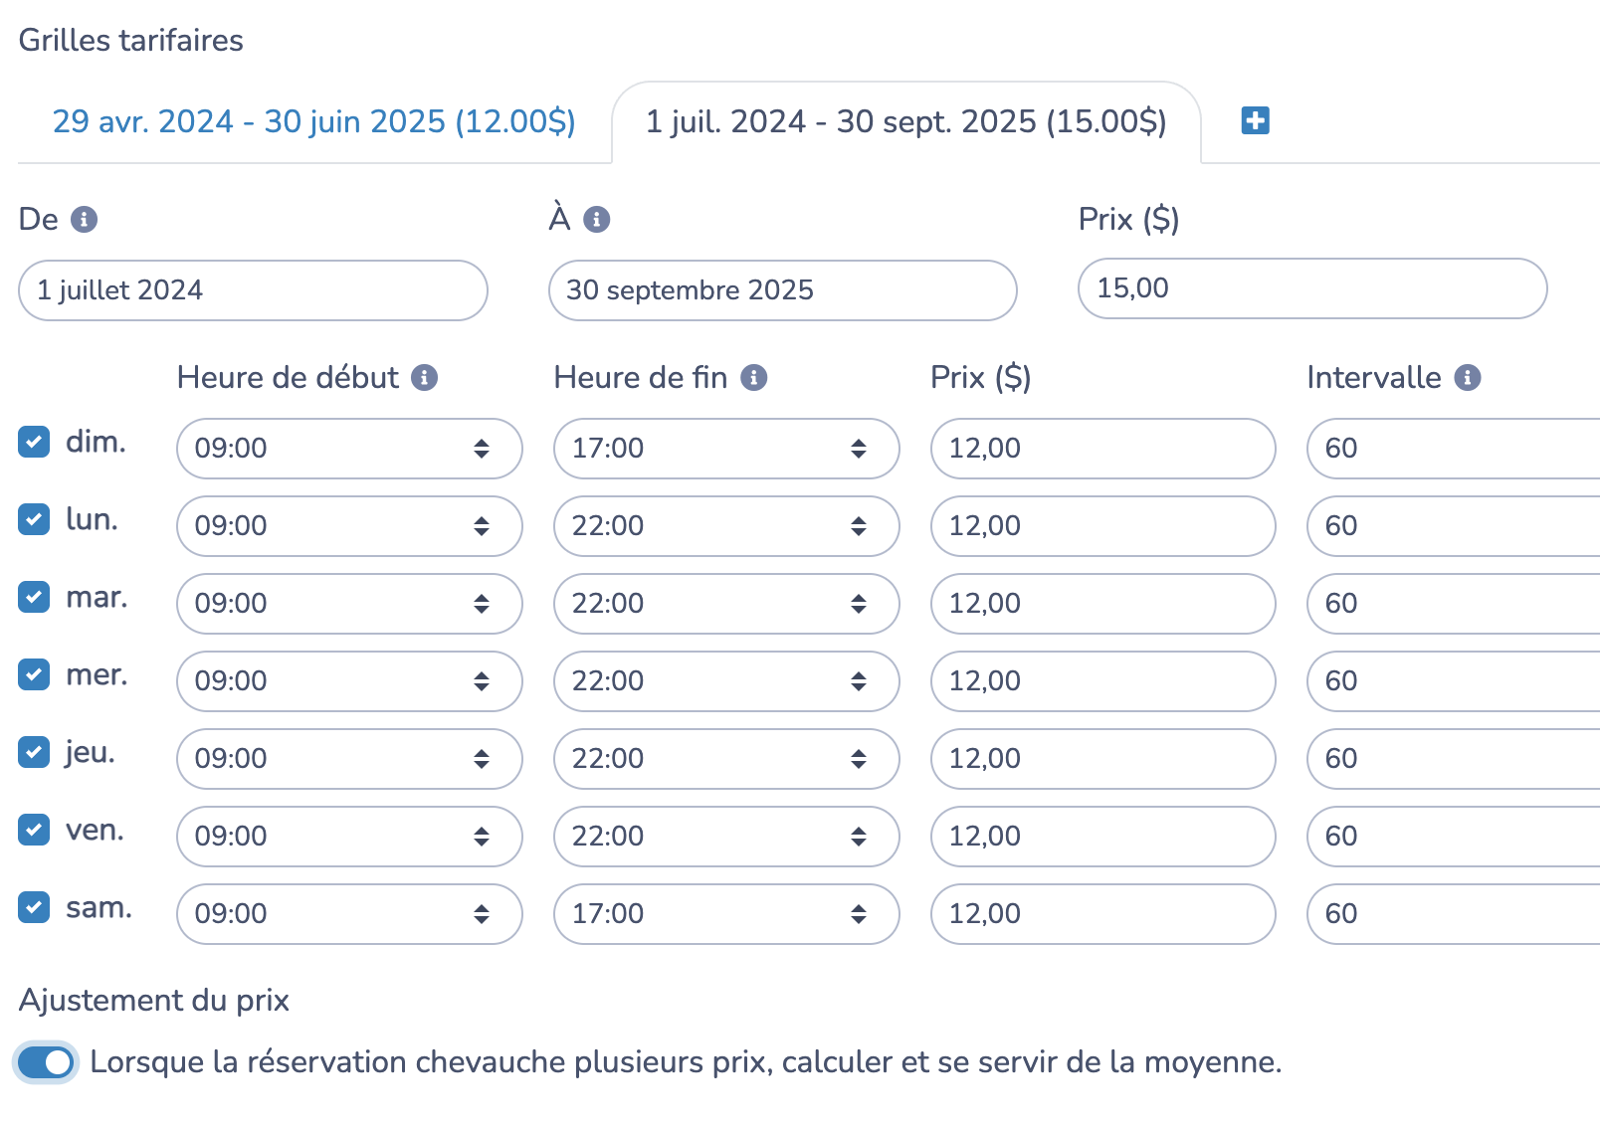
Task: Edit the lun. price field
Action: (1103, 526)
